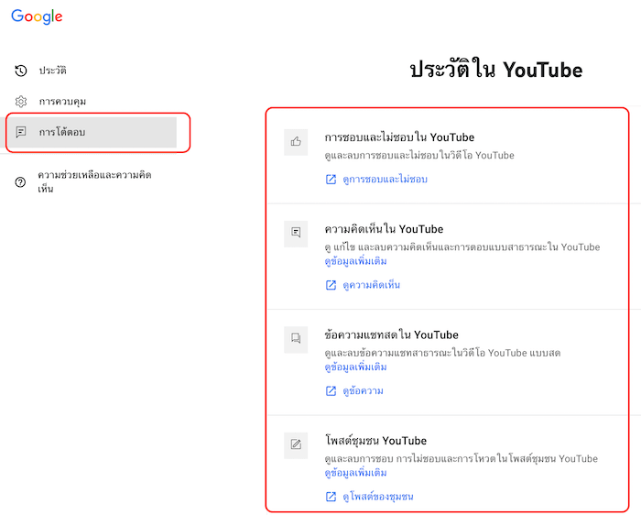This screenshot has height=515, width=641.
Task: Open ความช่วยเหลือและความคิดเห็น in sidebar
Action: pos(94,181)
